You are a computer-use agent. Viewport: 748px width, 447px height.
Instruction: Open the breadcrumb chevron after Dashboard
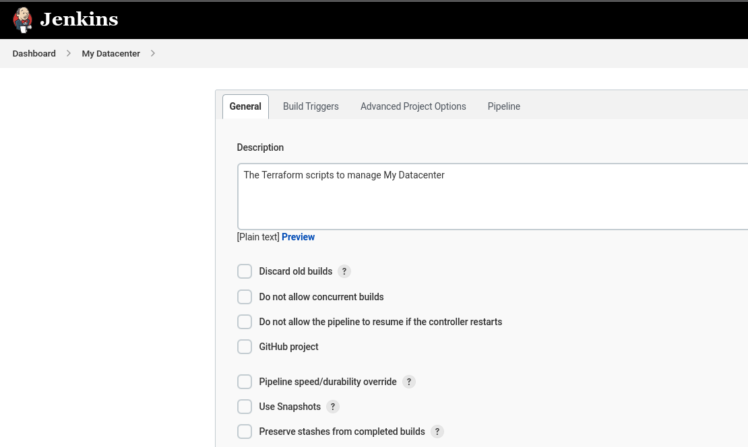coord(68,53)
